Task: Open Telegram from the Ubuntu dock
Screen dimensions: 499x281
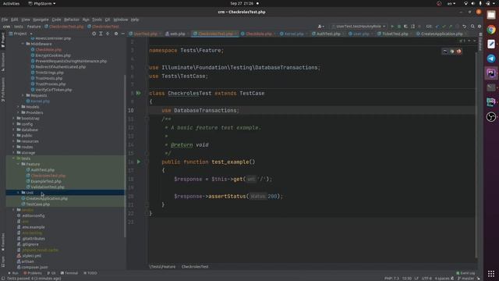Action: (491, 59)
